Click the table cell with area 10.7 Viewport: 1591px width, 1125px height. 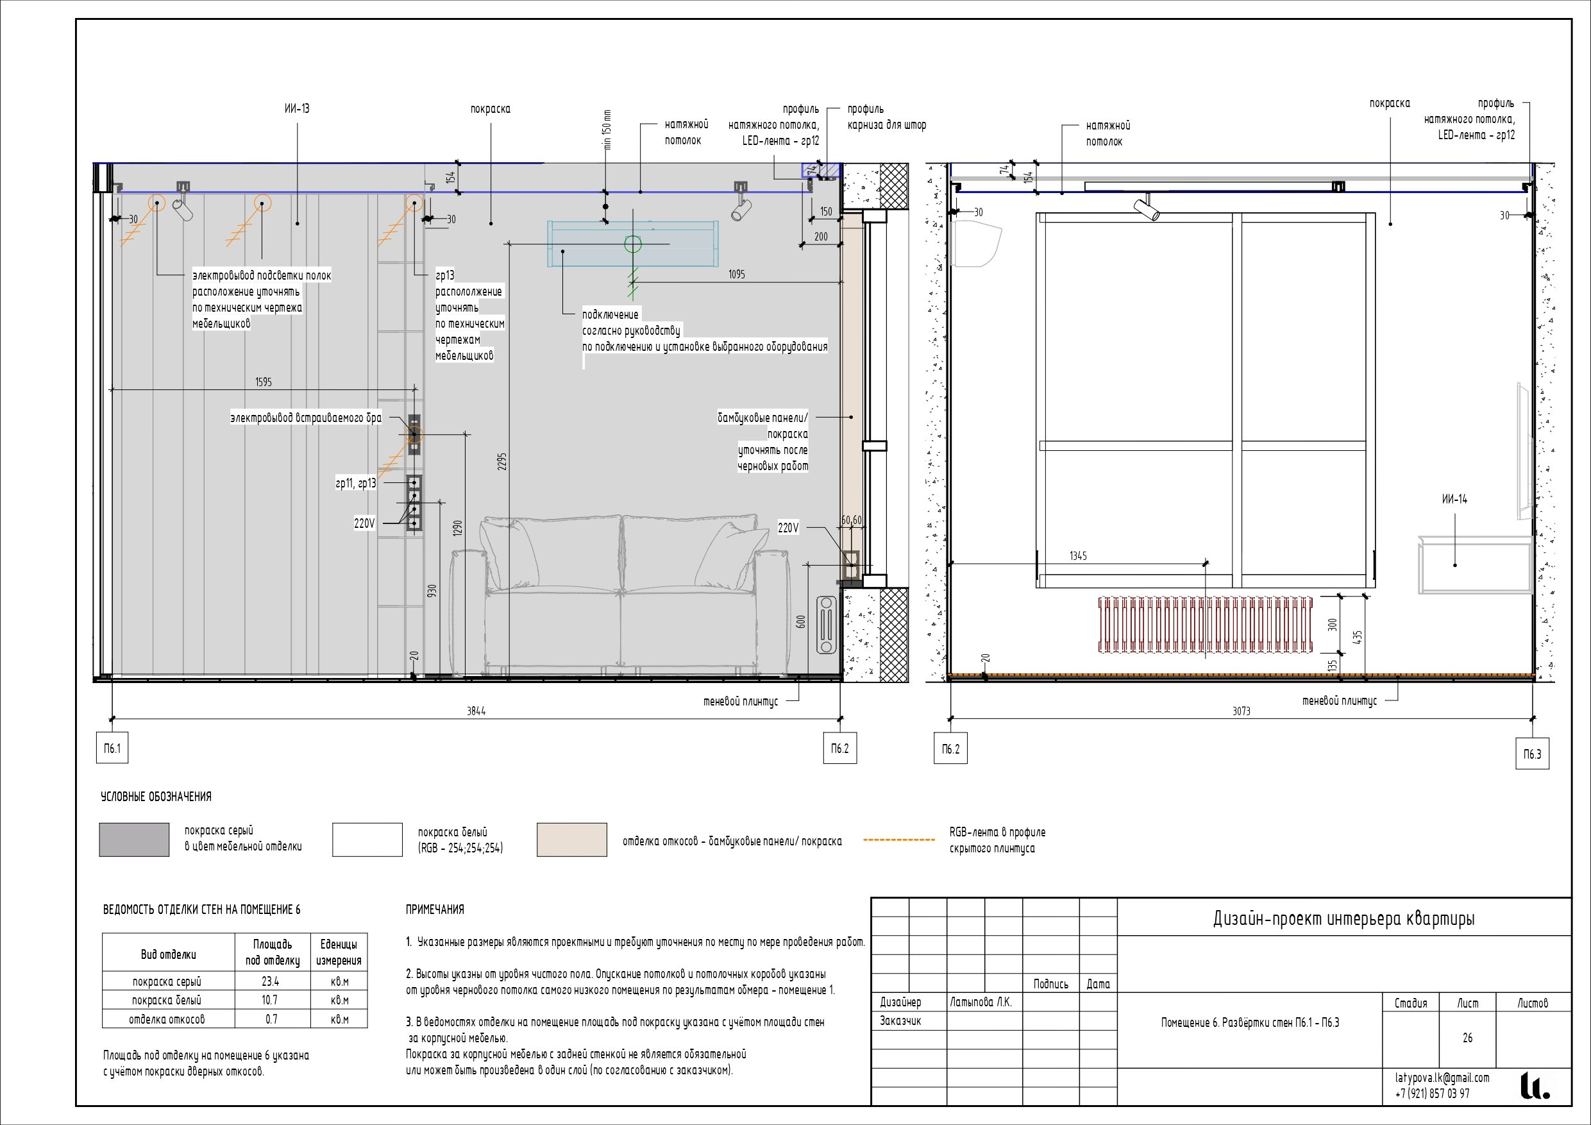click(x=273, y=999)
